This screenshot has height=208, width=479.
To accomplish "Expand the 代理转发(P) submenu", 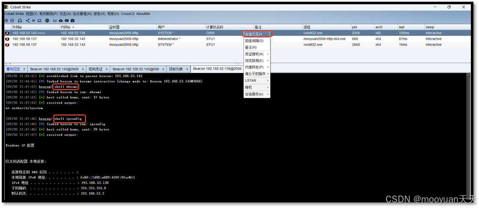I will pyautogui.click(x=256, y=67).
